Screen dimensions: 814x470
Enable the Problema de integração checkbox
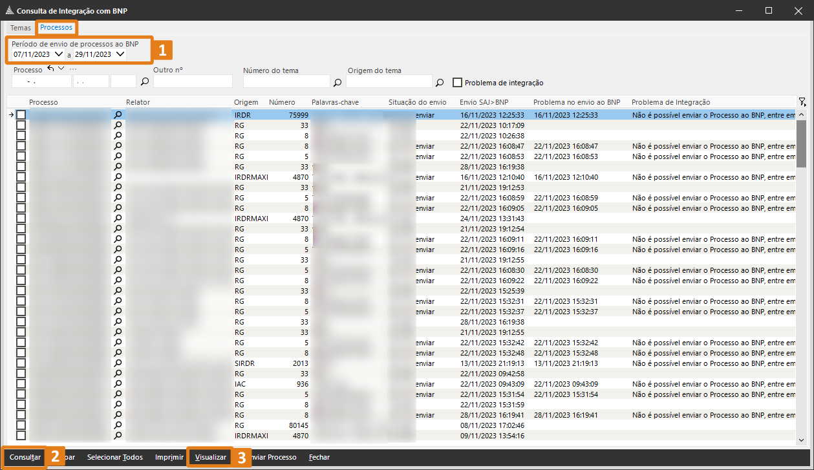click(458, 83)
